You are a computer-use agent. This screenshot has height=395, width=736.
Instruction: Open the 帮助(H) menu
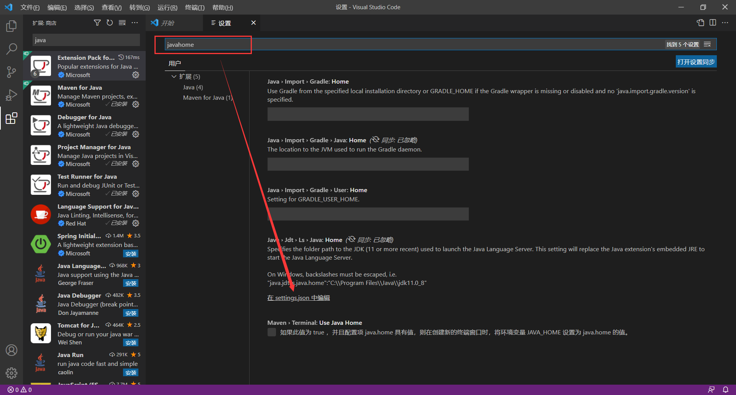[222, 7]
